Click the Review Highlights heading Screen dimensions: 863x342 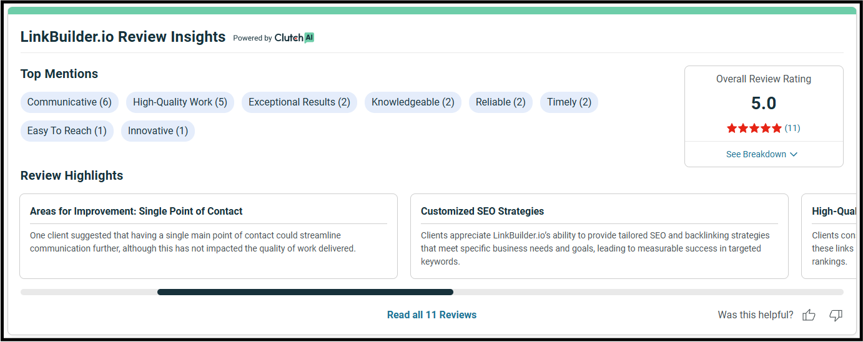pos(72,175)
